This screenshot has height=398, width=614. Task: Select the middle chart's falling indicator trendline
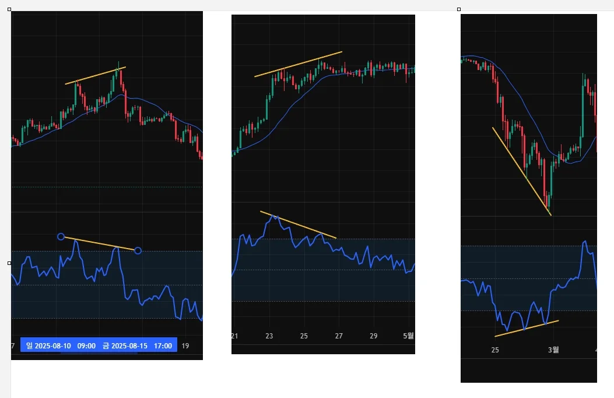click(298, 225)
